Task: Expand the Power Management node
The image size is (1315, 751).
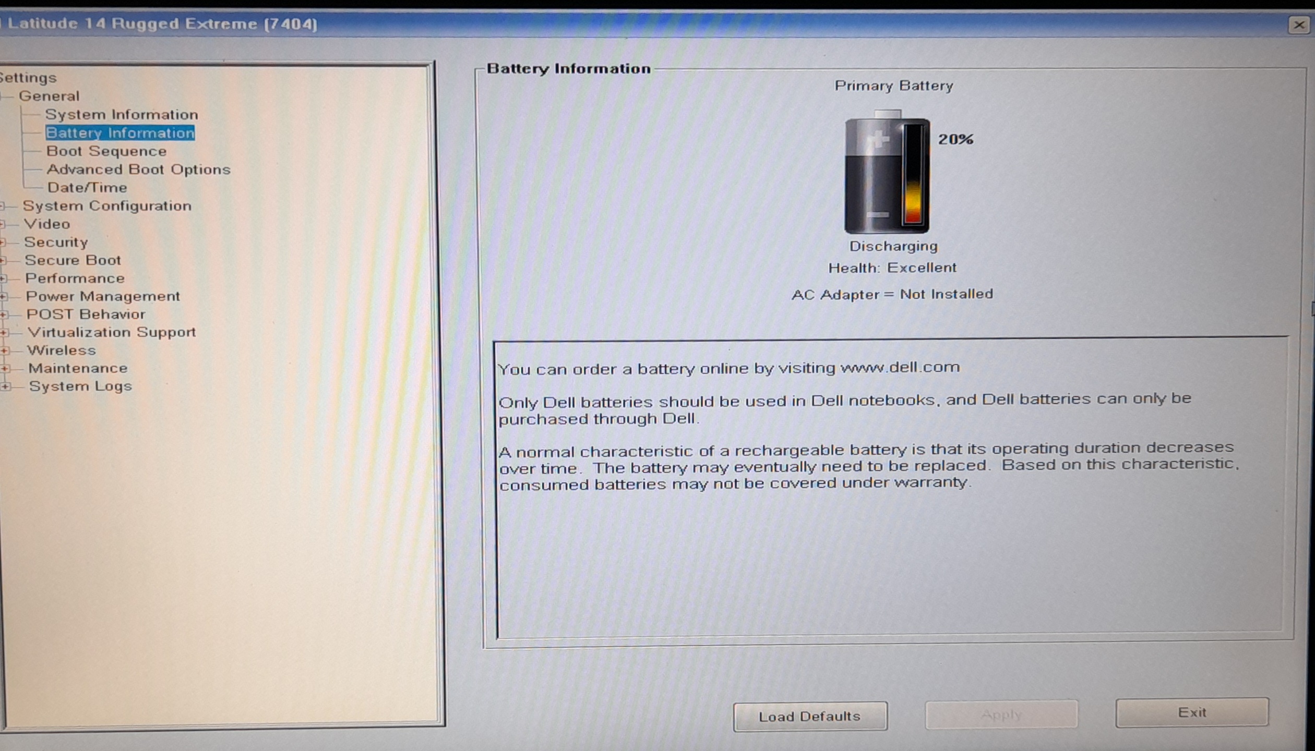Action: 4,297
